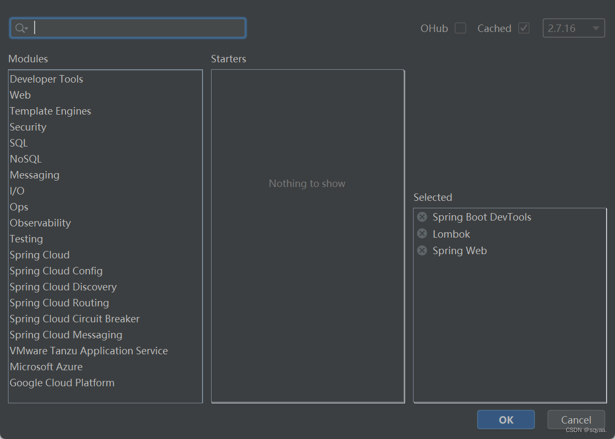Open the NoSQL module category
This screenshot has width=615, height=439.
(26, 159)
